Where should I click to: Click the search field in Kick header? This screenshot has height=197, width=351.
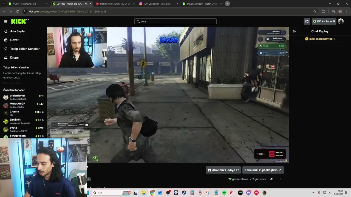pyautogui.click(x=175, y=21)
